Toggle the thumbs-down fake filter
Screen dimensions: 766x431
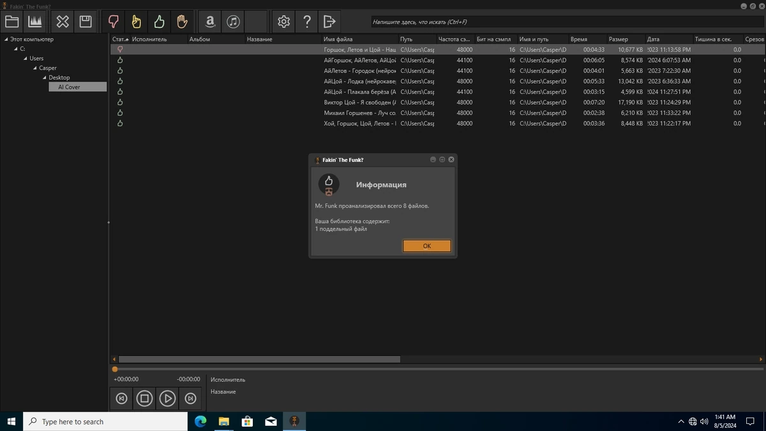pos(114,22)
